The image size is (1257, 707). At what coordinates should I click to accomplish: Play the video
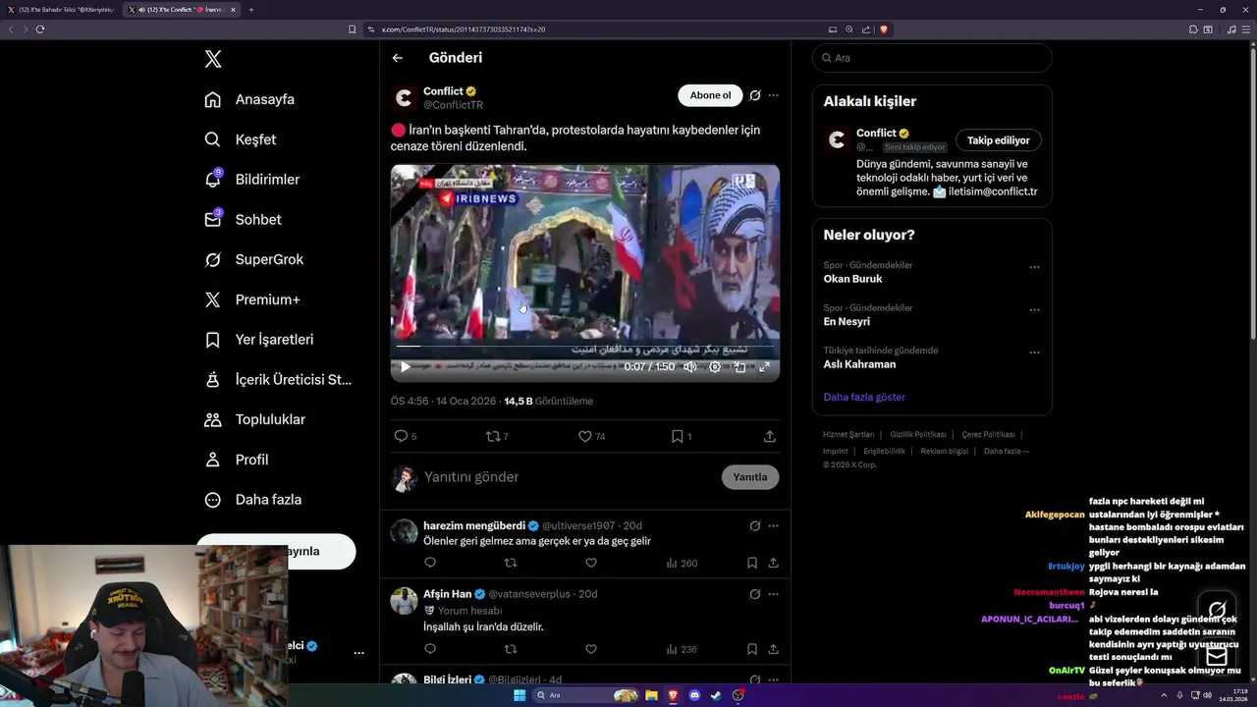pyautogui.click(x=406, y=367)
